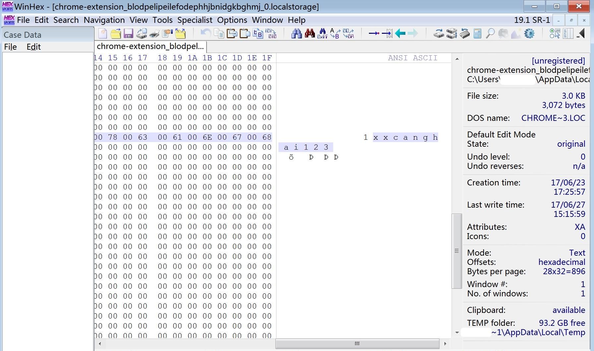Open the Tools menu
Image resolution: width=594 pixels, height=351 pixels.
162,20
